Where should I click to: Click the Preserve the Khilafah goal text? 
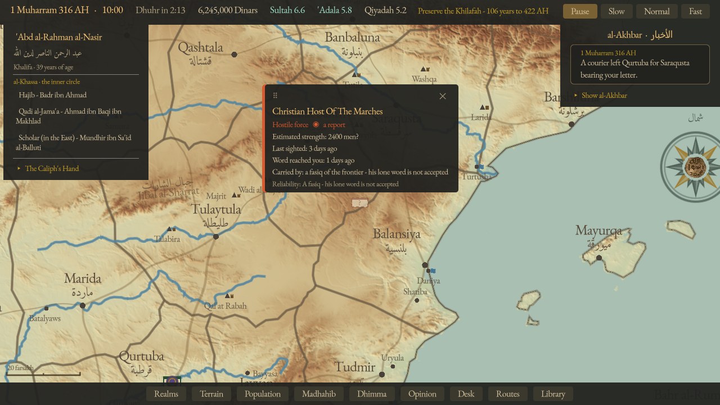(x=483, y=11)
